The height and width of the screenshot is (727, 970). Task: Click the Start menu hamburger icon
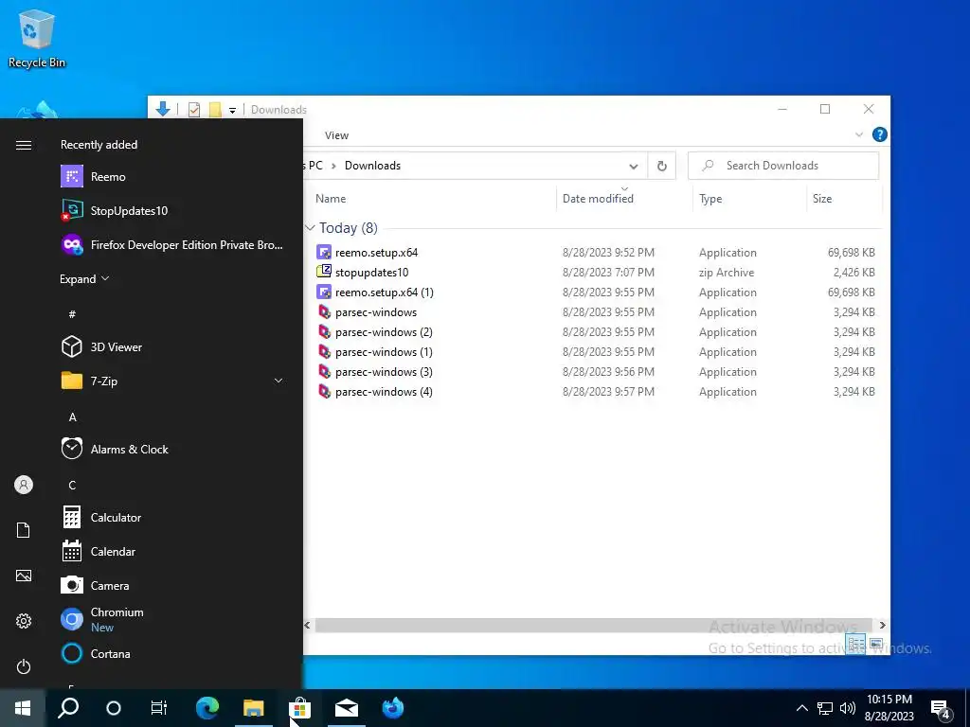[24, 145]
